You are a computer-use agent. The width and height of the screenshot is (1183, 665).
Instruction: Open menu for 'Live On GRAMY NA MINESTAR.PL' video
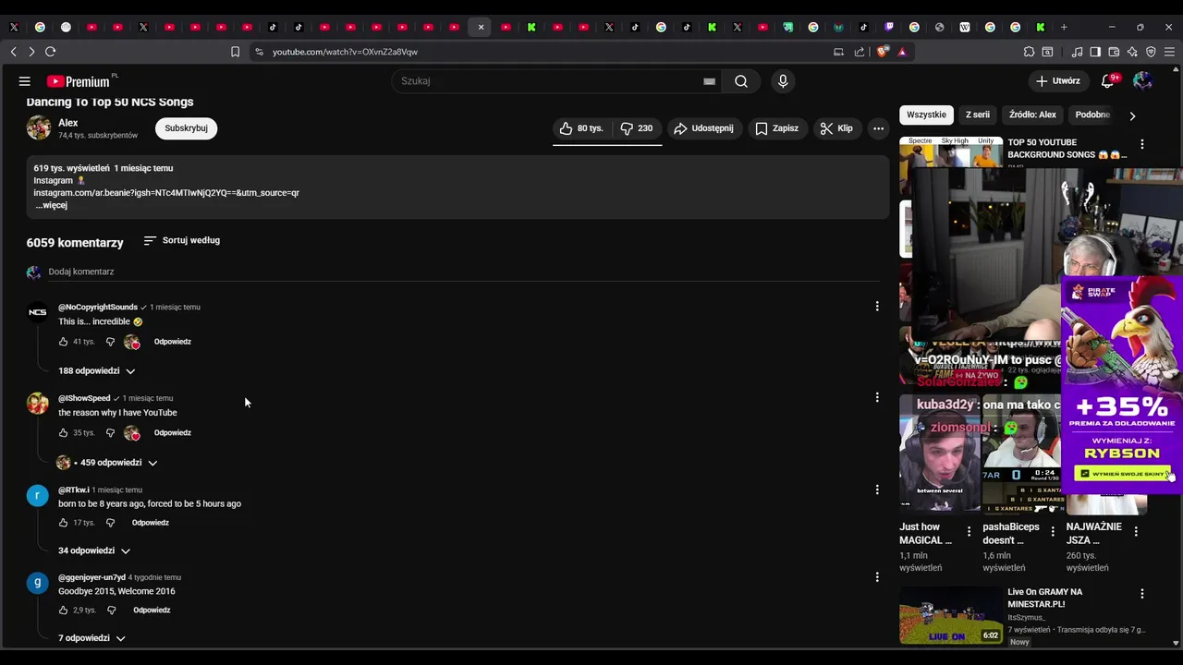coord(1142,594)
